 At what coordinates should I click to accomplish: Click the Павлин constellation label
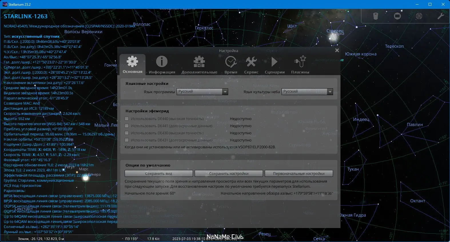[415, 125]
